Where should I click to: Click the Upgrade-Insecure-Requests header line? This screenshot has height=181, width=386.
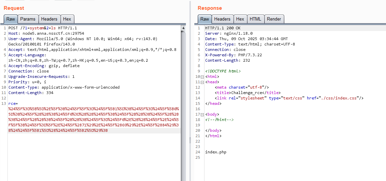click(41, 77)
